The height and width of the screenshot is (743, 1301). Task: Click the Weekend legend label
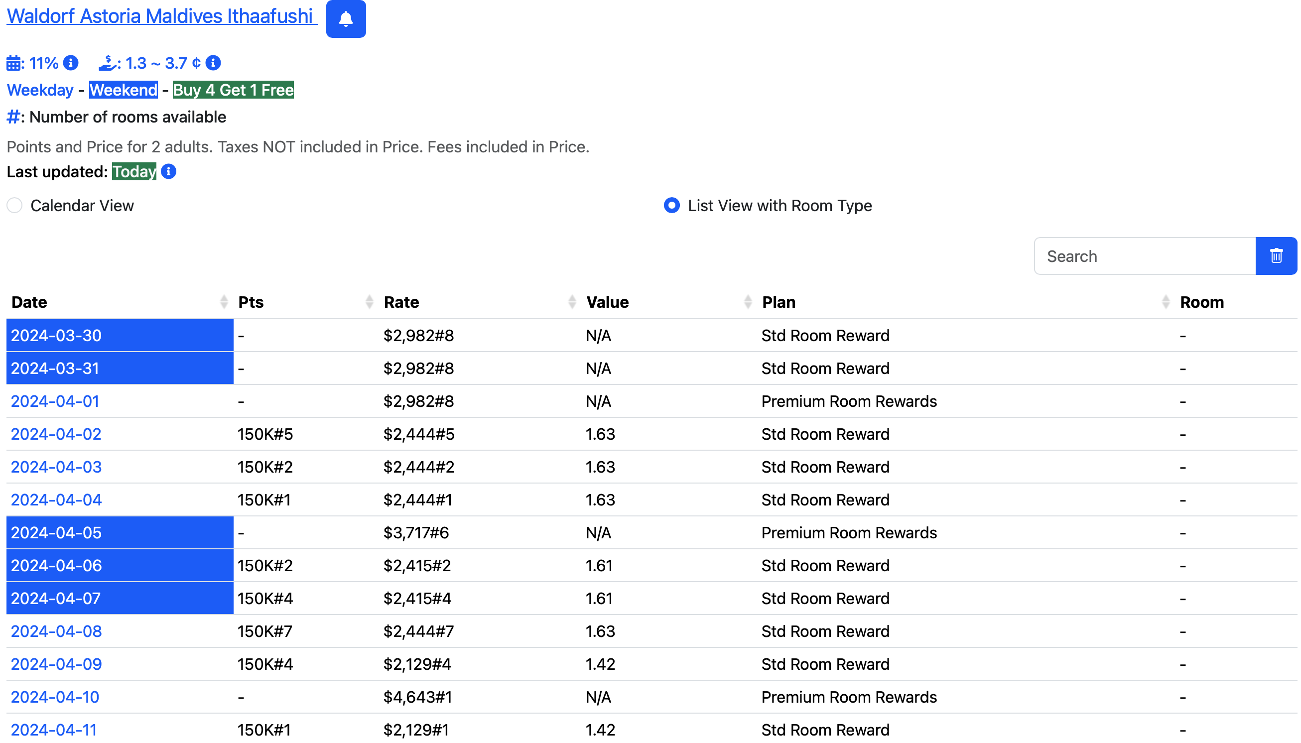(x=124, y=90)
